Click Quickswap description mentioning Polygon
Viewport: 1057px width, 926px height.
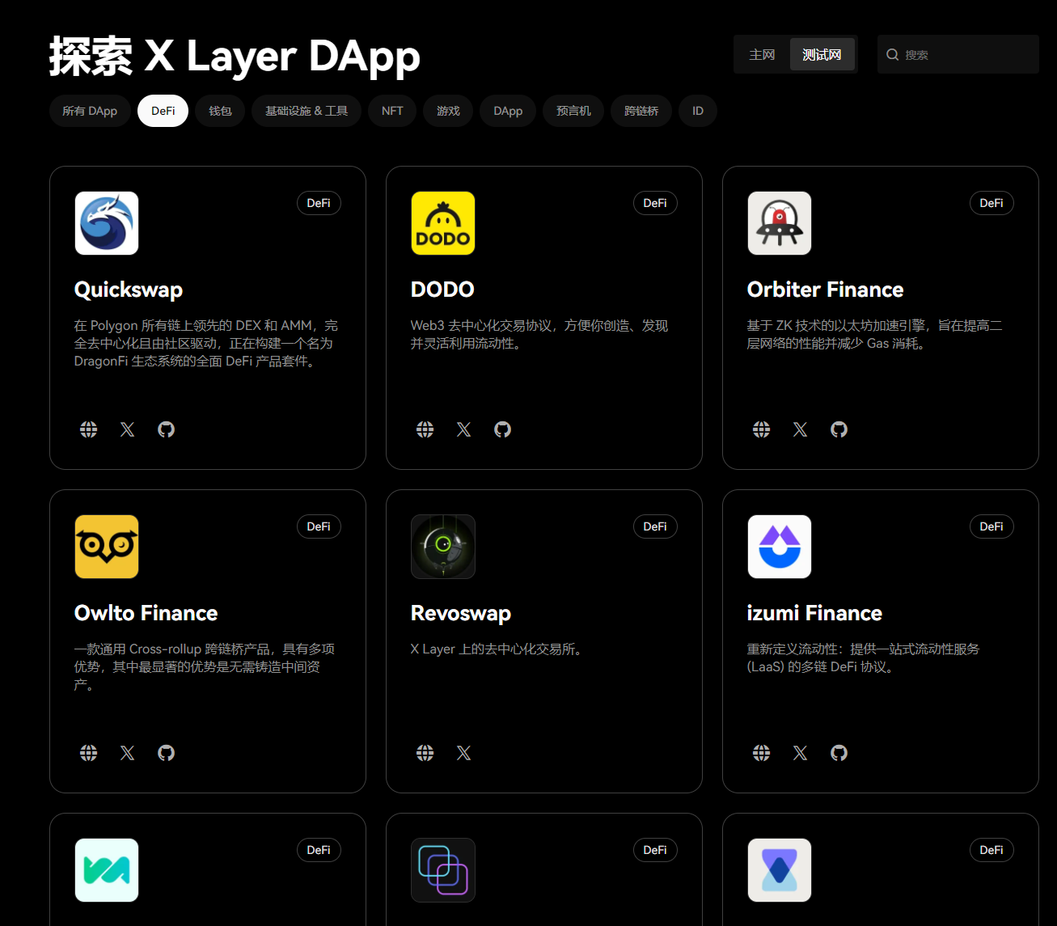click(206, 344)
